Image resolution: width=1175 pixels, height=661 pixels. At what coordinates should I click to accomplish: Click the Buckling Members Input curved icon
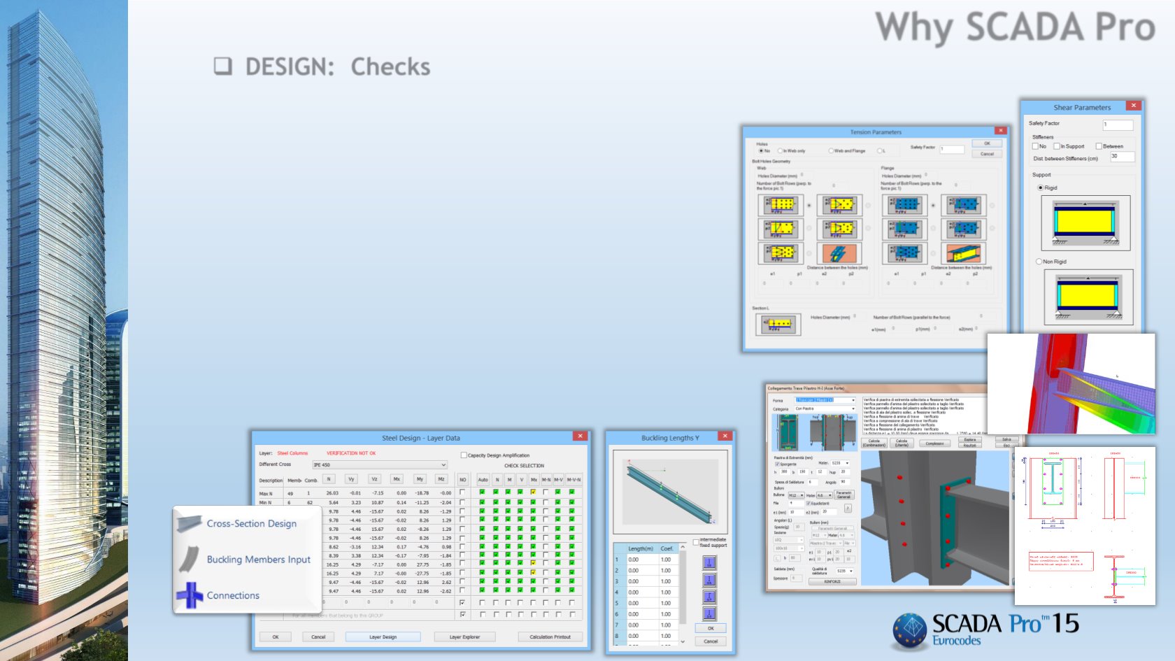(x=189, y=559)
